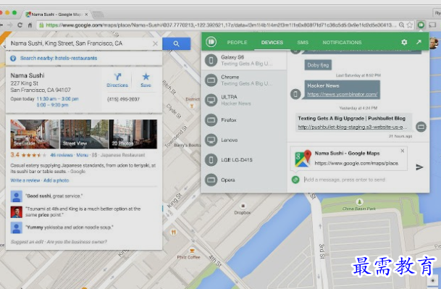Open the NOTIFICATIONS tab
Image resolution: width=441 pixels, height=289 pixels.
[342, 43]
